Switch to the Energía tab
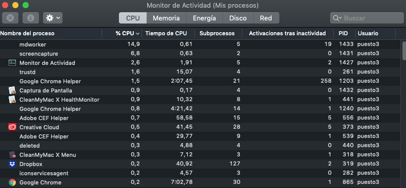Image resolution: width=406 pixels, height=188 pixels. pos(205,18)
